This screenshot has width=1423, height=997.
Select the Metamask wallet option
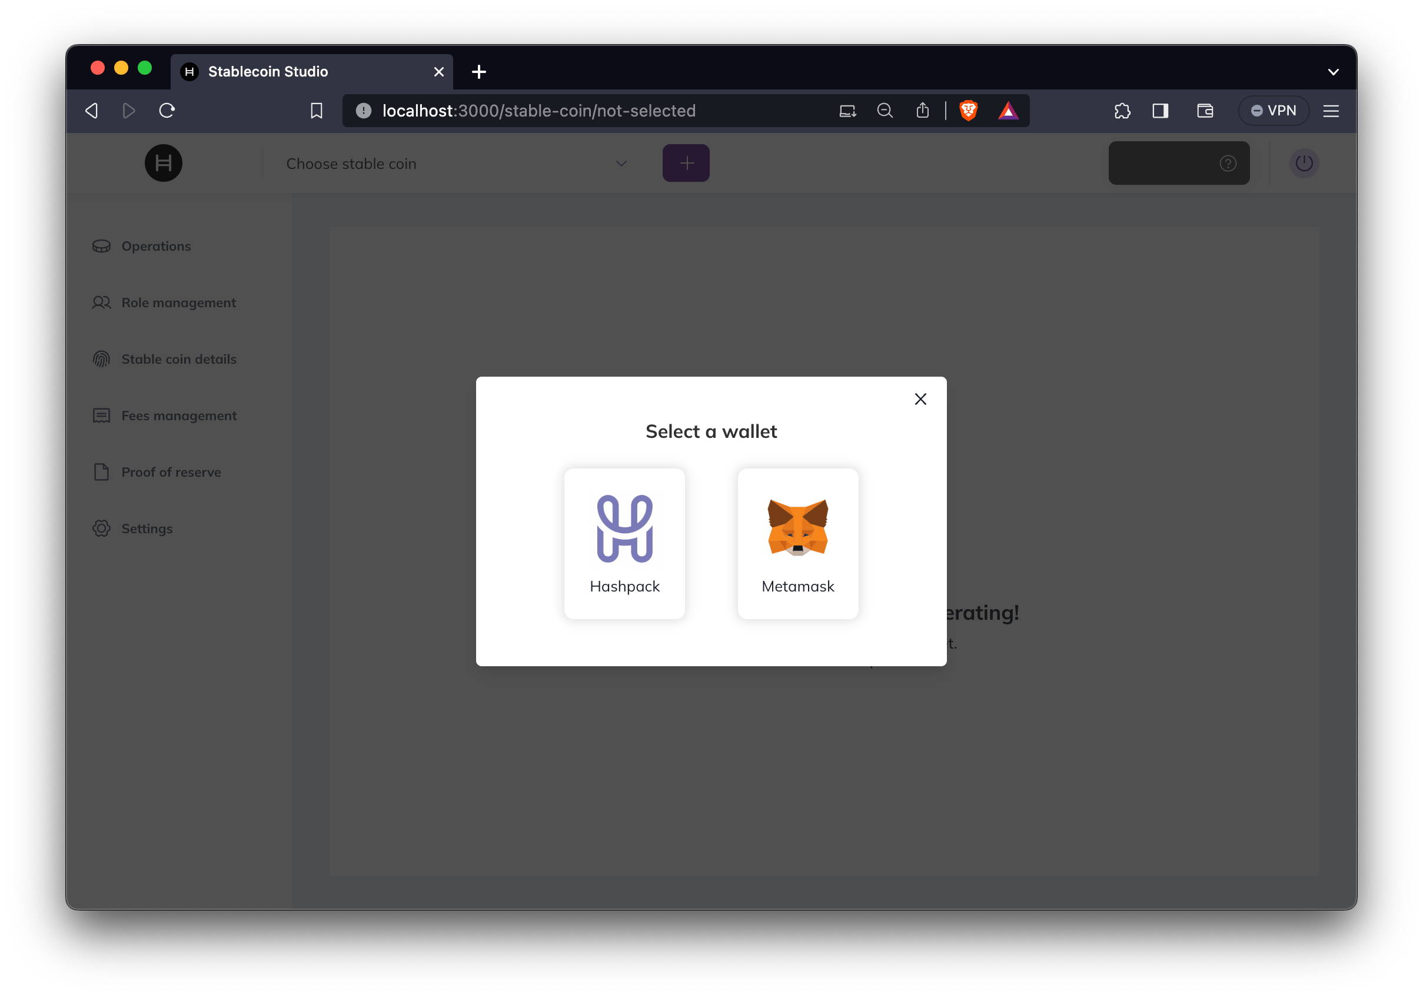point(797,543)
